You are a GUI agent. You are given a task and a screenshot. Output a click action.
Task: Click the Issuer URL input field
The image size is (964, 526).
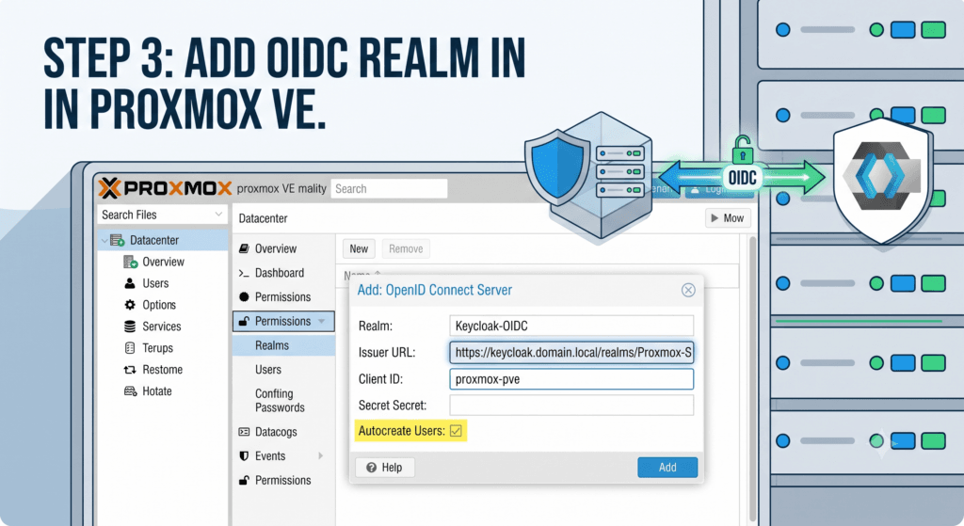571,352
